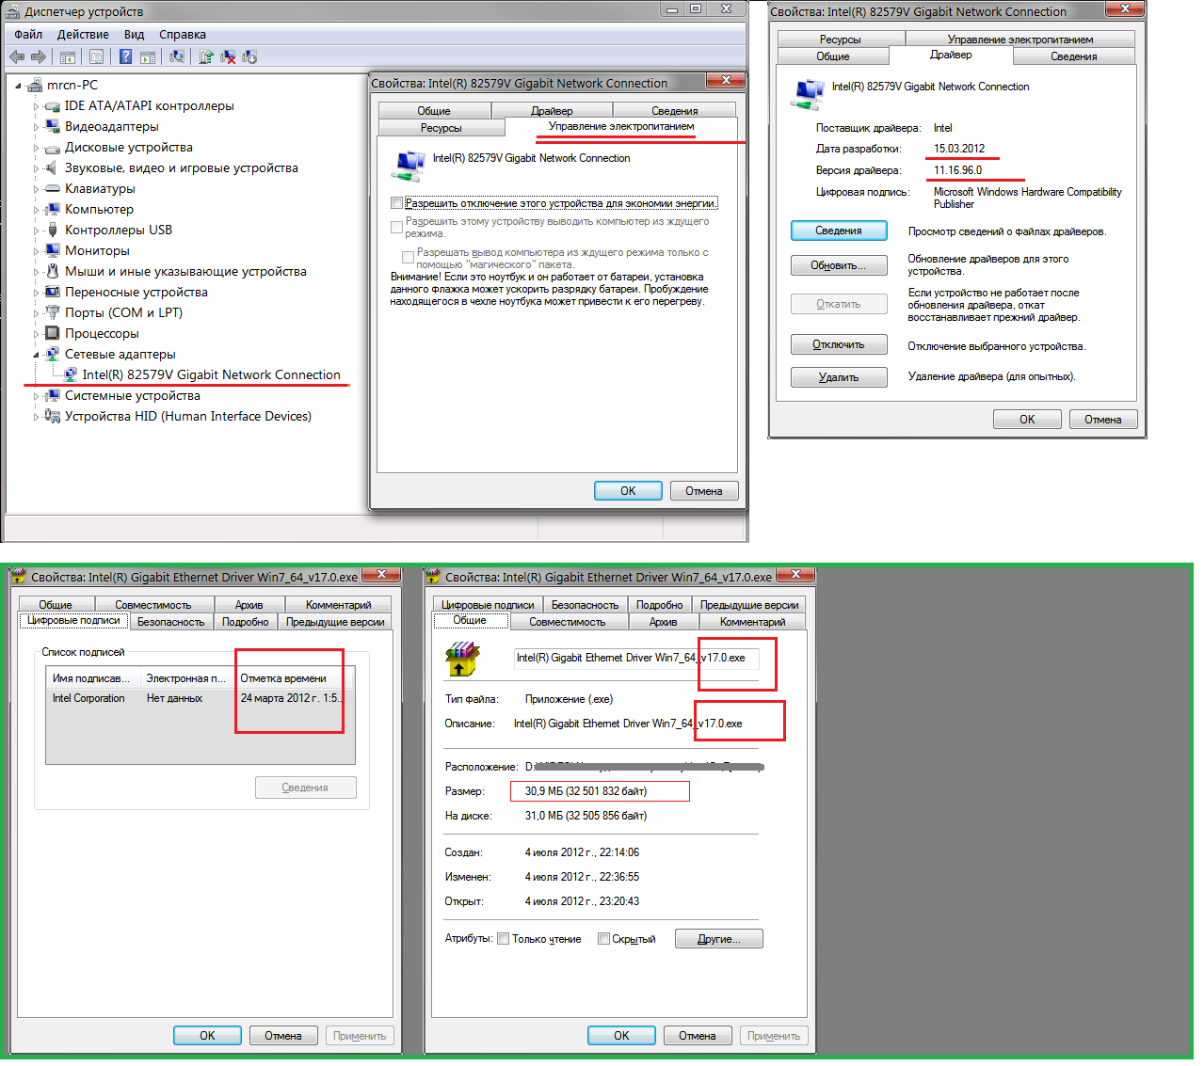Toggle the action pane toolbar icon

tap(148, 56)
